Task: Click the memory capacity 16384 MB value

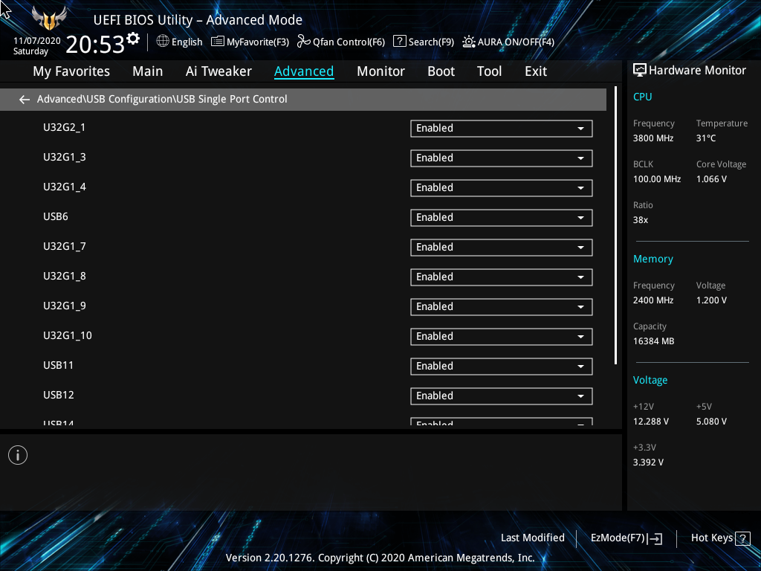Action: click(653, 341)
